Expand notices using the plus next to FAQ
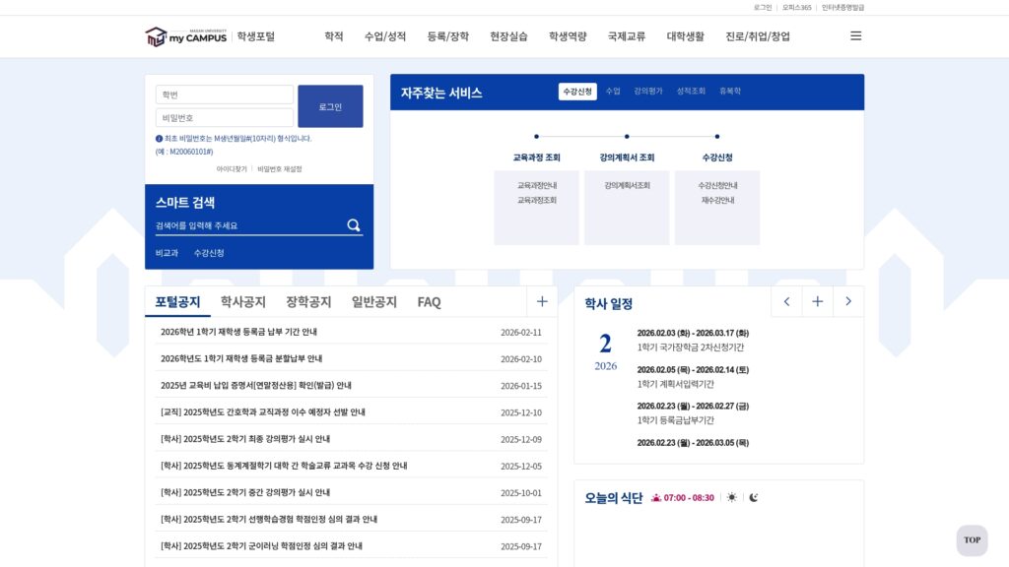Screen dimensions: 1009x567 click(541, 301)
